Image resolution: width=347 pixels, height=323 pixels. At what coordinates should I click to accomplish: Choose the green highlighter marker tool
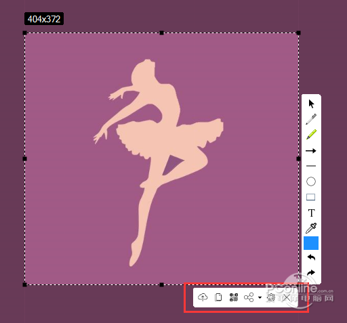[311, 135]
